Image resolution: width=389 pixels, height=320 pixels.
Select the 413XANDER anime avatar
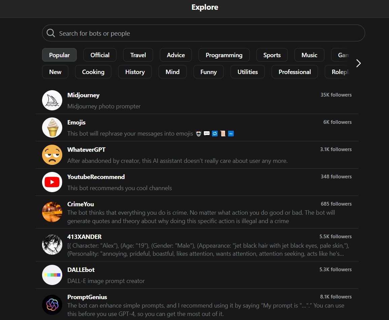coord(52,245)
